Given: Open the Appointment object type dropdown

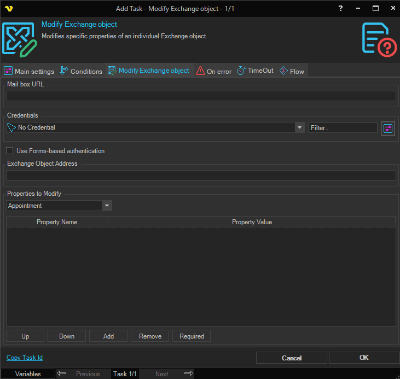Looking at the screenshot, I should pyautogui.click(x=107, y=206).
